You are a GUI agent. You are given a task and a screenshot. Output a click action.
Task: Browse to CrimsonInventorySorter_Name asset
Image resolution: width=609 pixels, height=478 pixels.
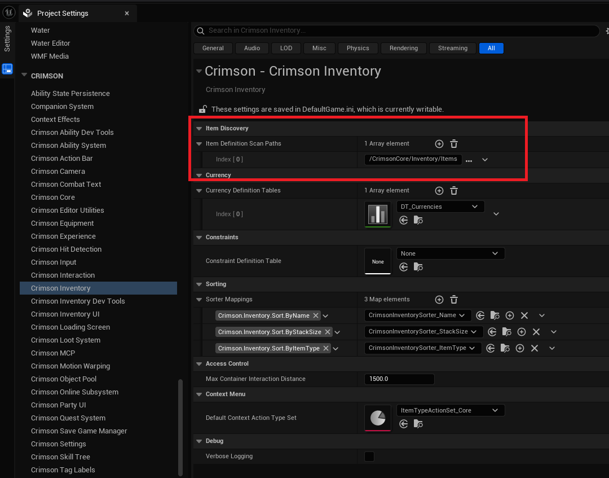pos(495,315)
